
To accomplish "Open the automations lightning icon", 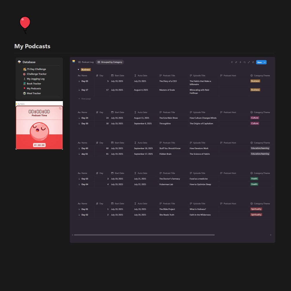I will tap(240, 62).
